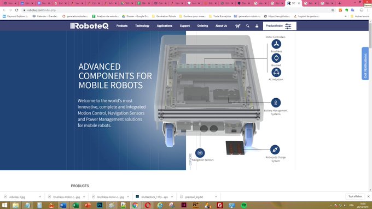
Task: Switch to Chrome in the taskbar
Action: click(135, 205)
